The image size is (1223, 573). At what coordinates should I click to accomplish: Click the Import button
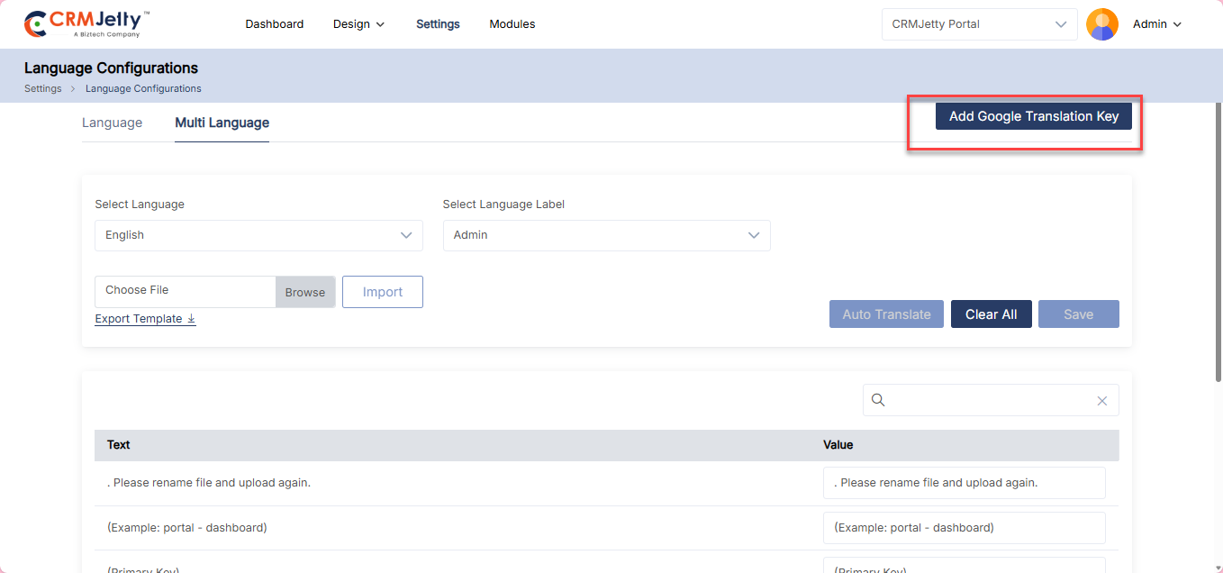[x=382, y=292]
